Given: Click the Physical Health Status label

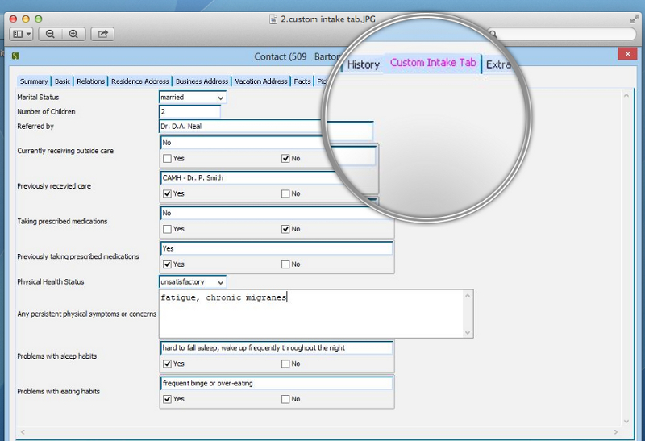Looking at the screenshot, I should [x=51, y=282].
